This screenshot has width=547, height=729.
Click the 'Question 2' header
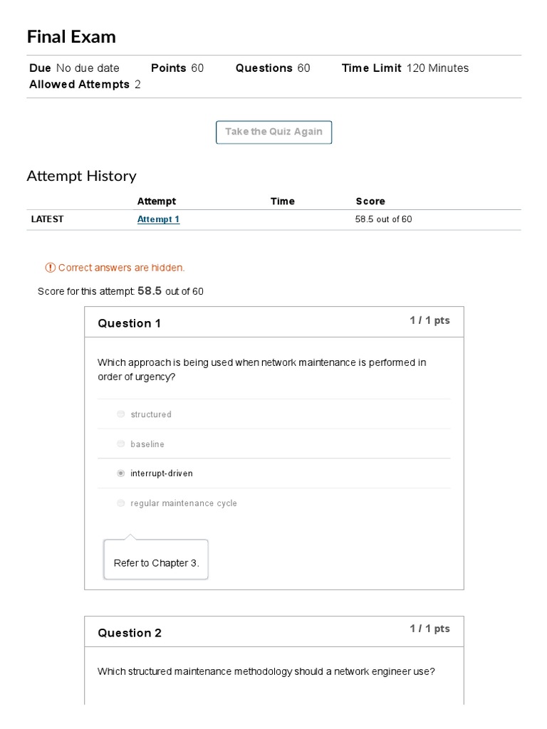[130, 633]
